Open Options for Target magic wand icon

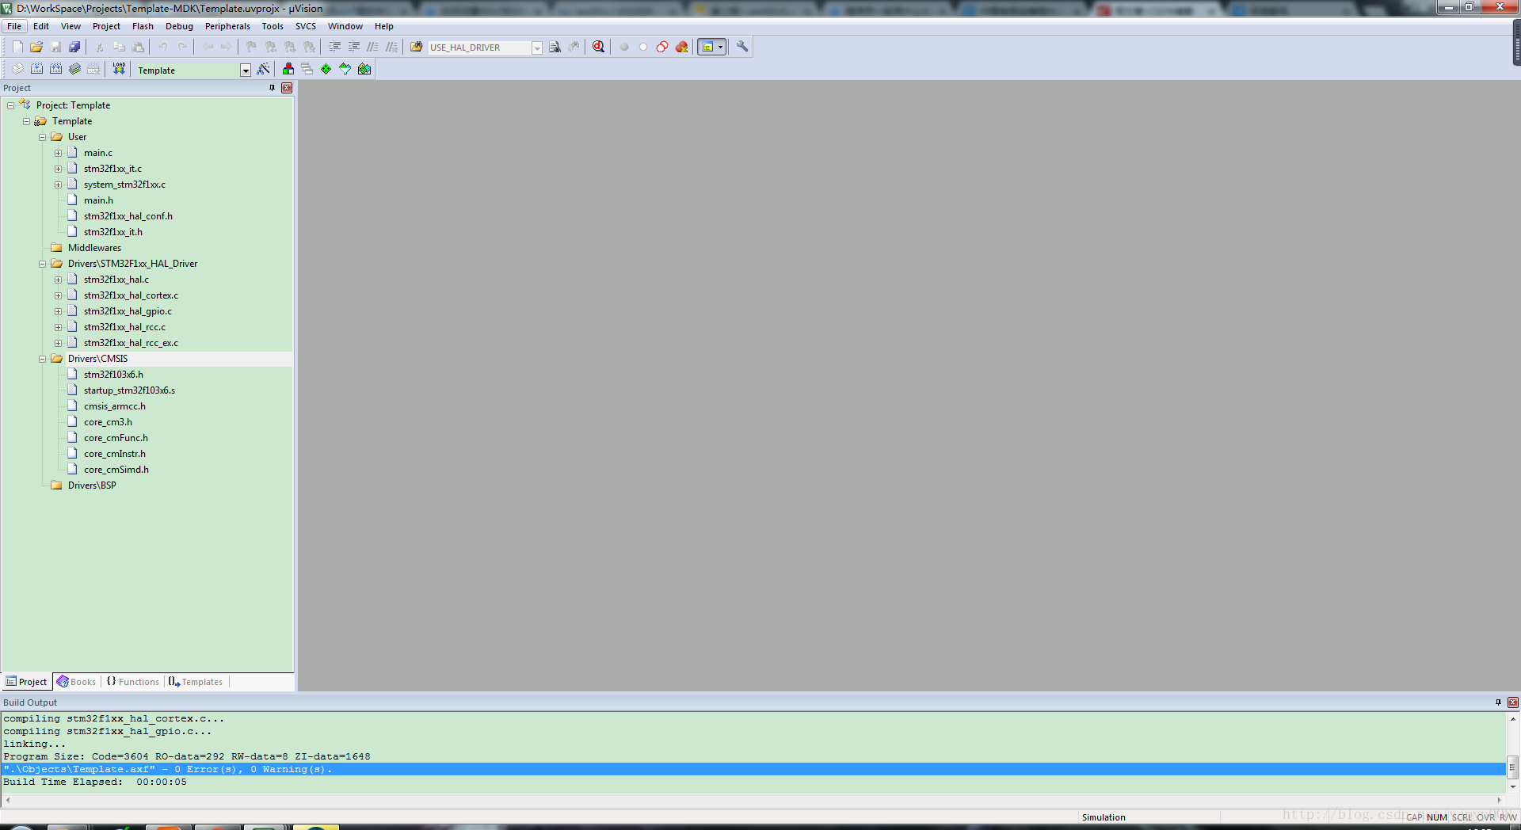[264, 69]
